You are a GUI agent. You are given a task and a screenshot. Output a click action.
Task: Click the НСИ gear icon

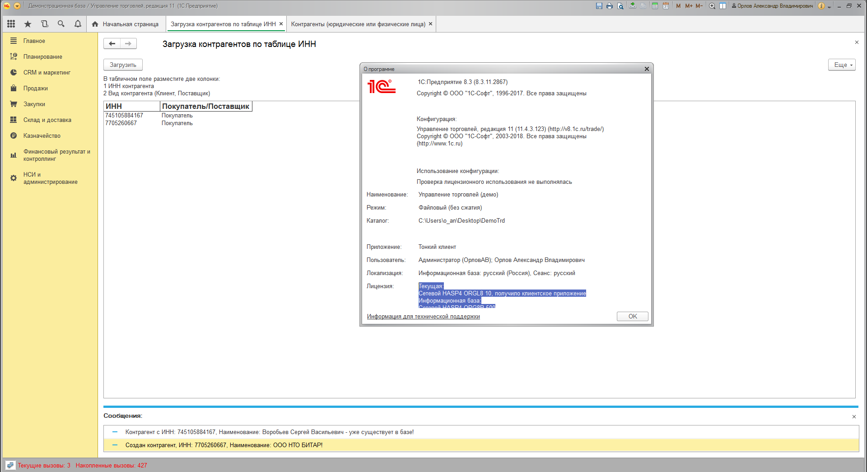[14, 178]
